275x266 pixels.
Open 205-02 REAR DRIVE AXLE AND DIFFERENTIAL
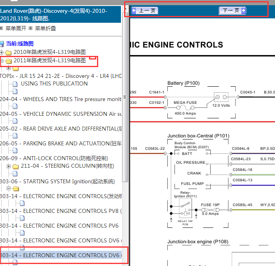pyautogui.click(x=61, y=129)
